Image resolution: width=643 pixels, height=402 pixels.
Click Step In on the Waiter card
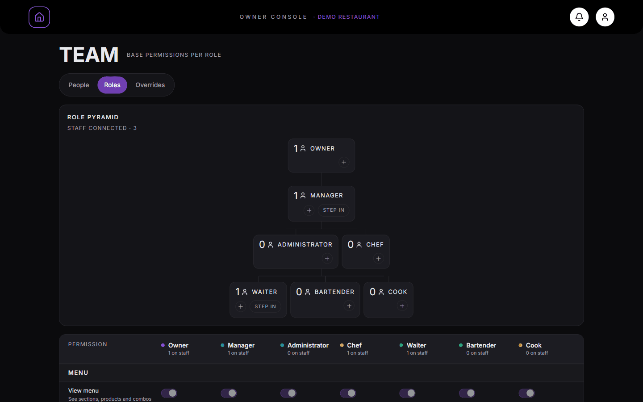(265, 306)
